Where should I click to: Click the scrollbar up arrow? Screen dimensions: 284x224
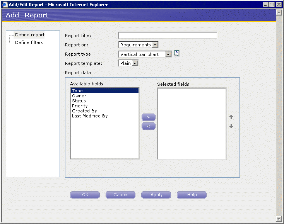279,12
